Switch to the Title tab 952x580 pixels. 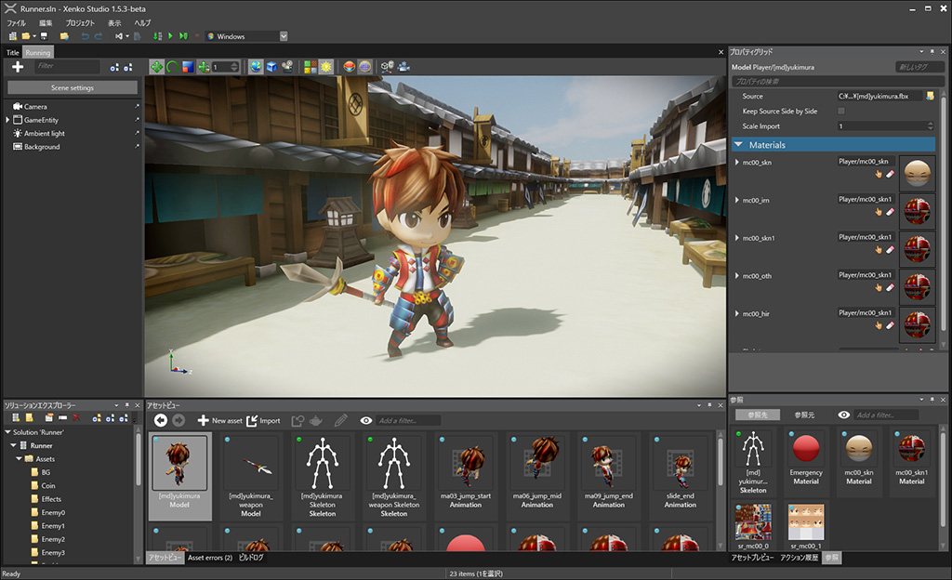pyautogui.click(x=13, y=53)
